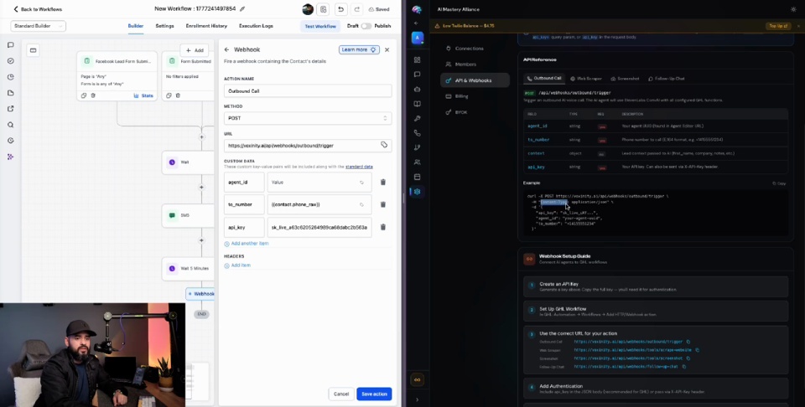805x407 pixels.
Task: Select the Outbound Call API tab
Action: [x=544, y=79]
